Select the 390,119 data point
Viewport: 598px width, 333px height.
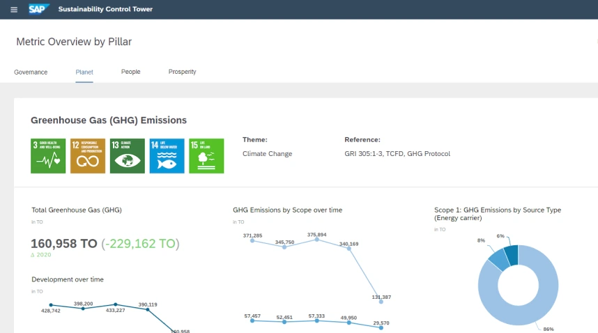point(148,309)
